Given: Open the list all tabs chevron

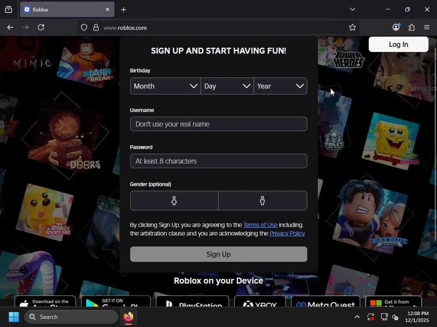Looking at the screenshot, I should [x=352, y=9].
